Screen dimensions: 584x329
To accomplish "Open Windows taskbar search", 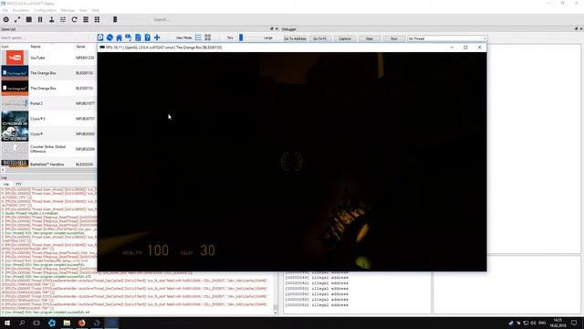I will click(x=22, y=323).
